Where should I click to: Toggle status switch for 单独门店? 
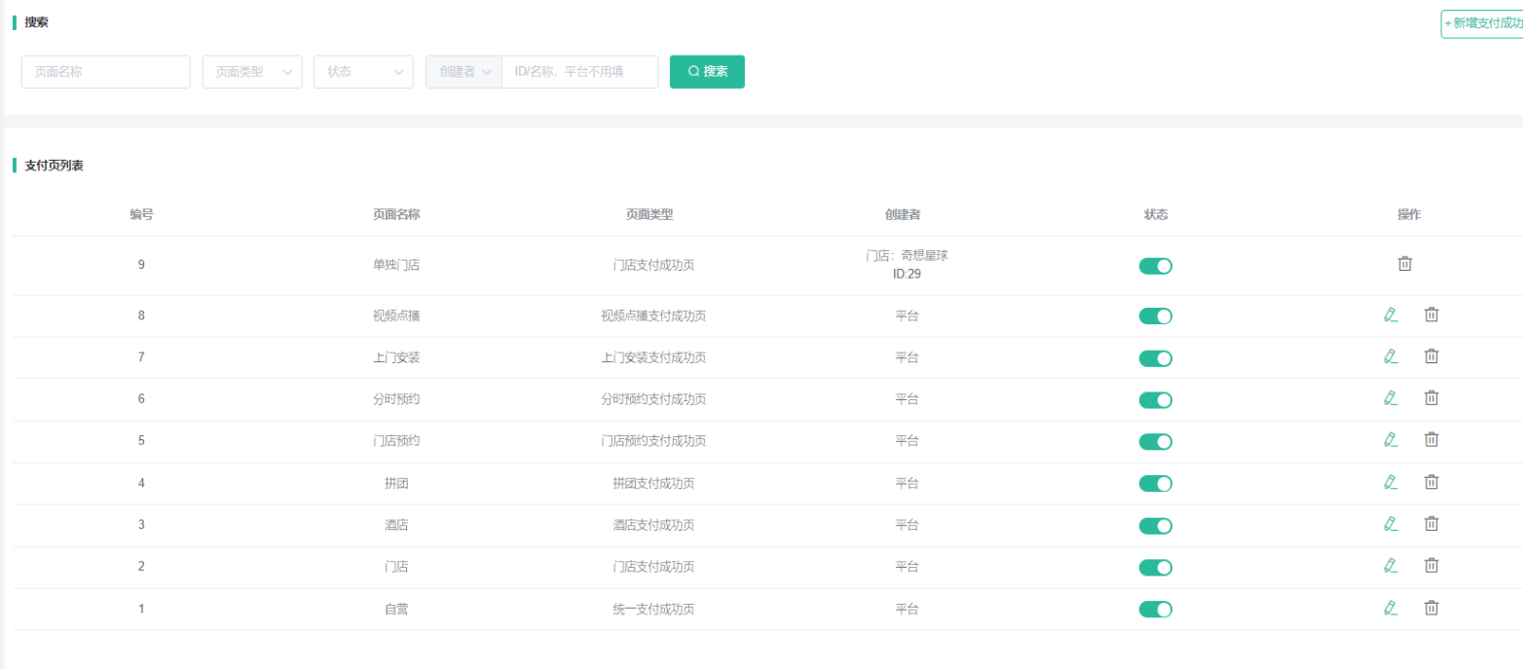1155,267
